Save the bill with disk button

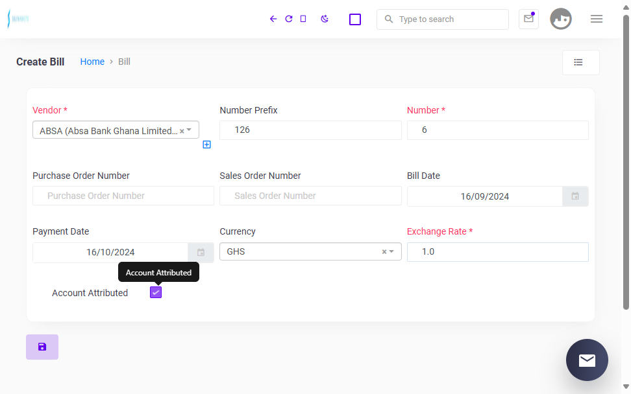tap(42, 347)
